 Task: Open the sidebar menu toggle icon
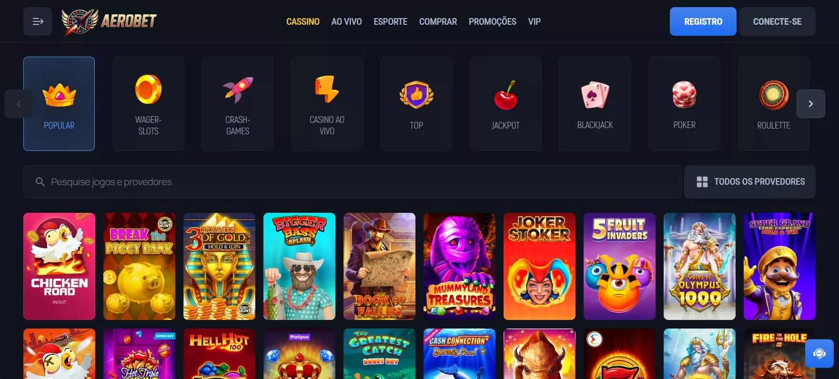[x=38, y=21]
